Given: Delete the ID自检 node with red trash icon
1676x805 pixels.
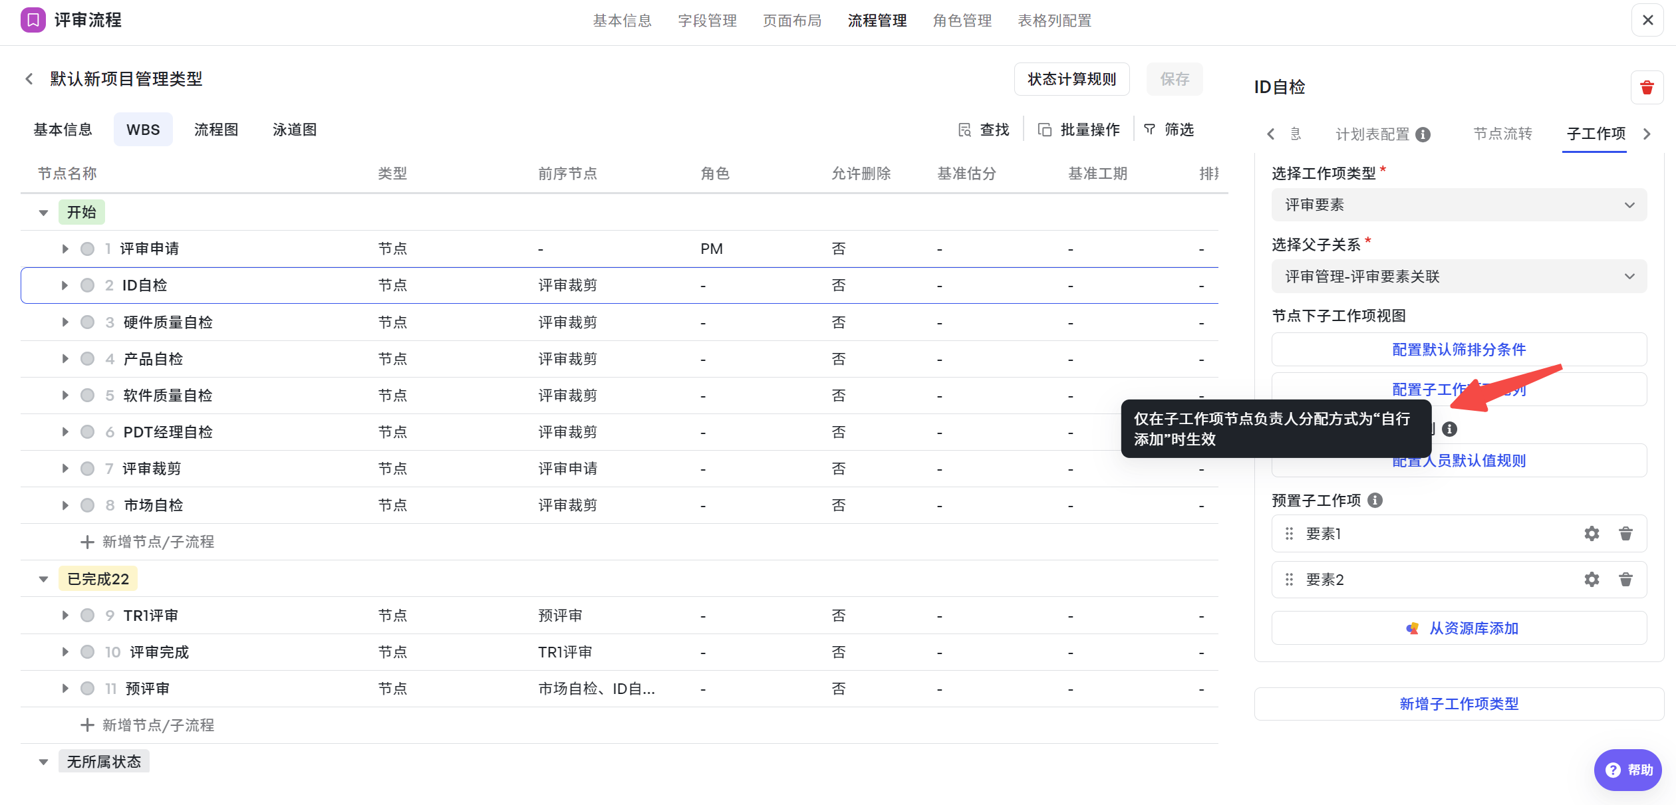Looking at the screenshot, I should pos(1647,88).
